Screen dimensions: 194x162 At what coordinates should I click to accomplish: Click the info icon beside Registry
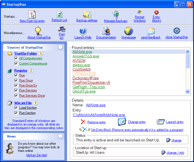31,71
